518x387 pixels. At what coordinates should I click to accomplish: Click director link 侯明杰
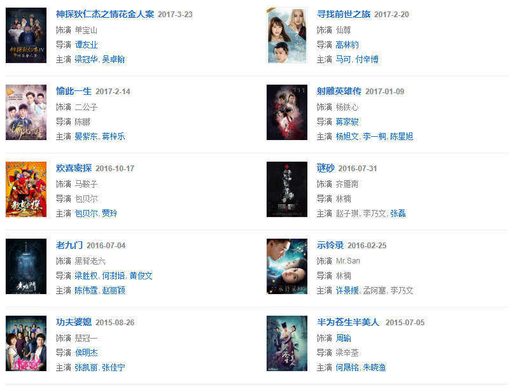tap(87, 353)
